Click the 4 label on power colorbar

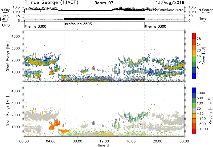pyautogui.click(x=198, y=73)
